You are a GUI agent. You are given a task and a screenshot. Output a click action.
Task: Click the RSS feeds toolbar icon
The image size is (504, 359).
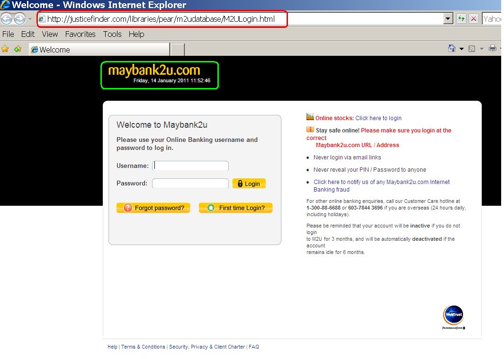click(x=472, y=49)
